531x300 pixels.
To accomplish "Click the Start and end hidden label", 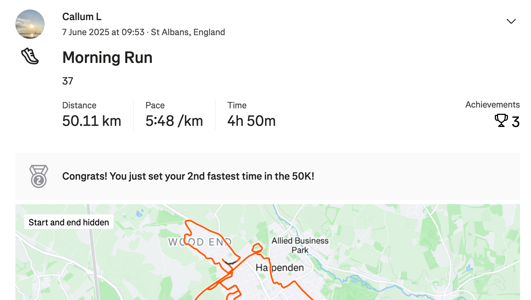I will (x=69, y=222).
